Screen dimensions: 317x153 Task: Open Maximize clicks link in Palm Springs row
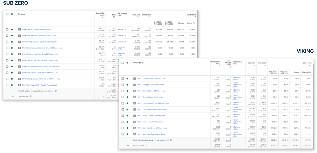(121, 48)
